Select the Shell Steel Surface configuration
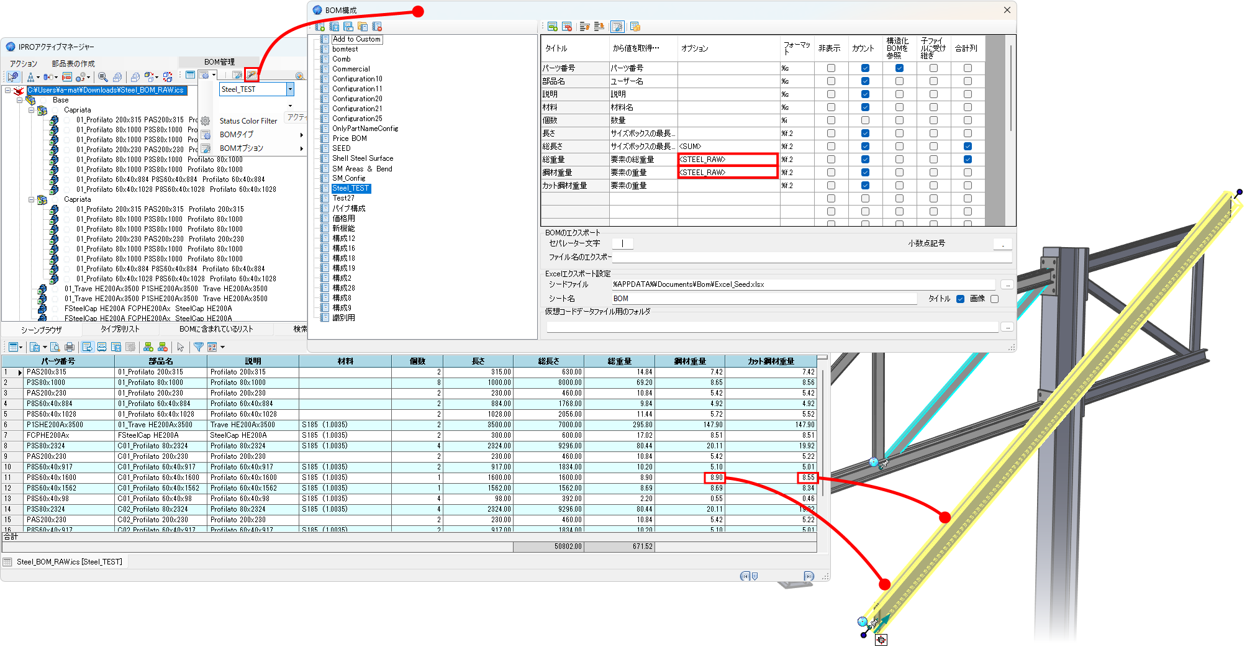This screenshot has height=652, width=1255. (363, 158)
